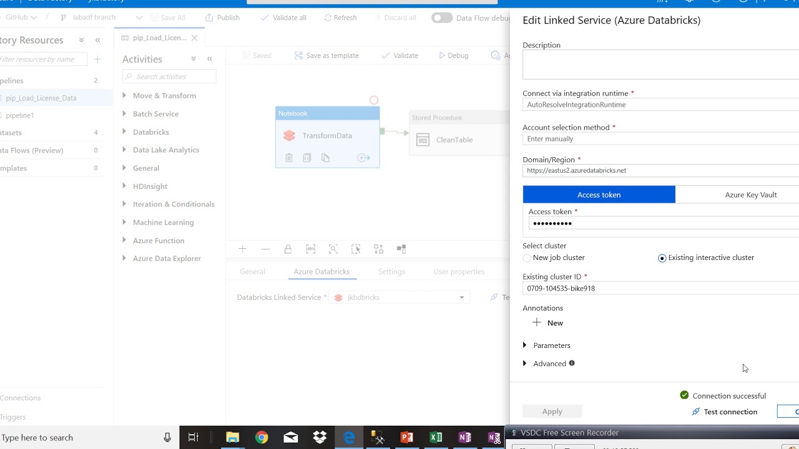Open the branch selector dropdown arrow
This screenshot has height=449, width=799.
pos(139,17)
